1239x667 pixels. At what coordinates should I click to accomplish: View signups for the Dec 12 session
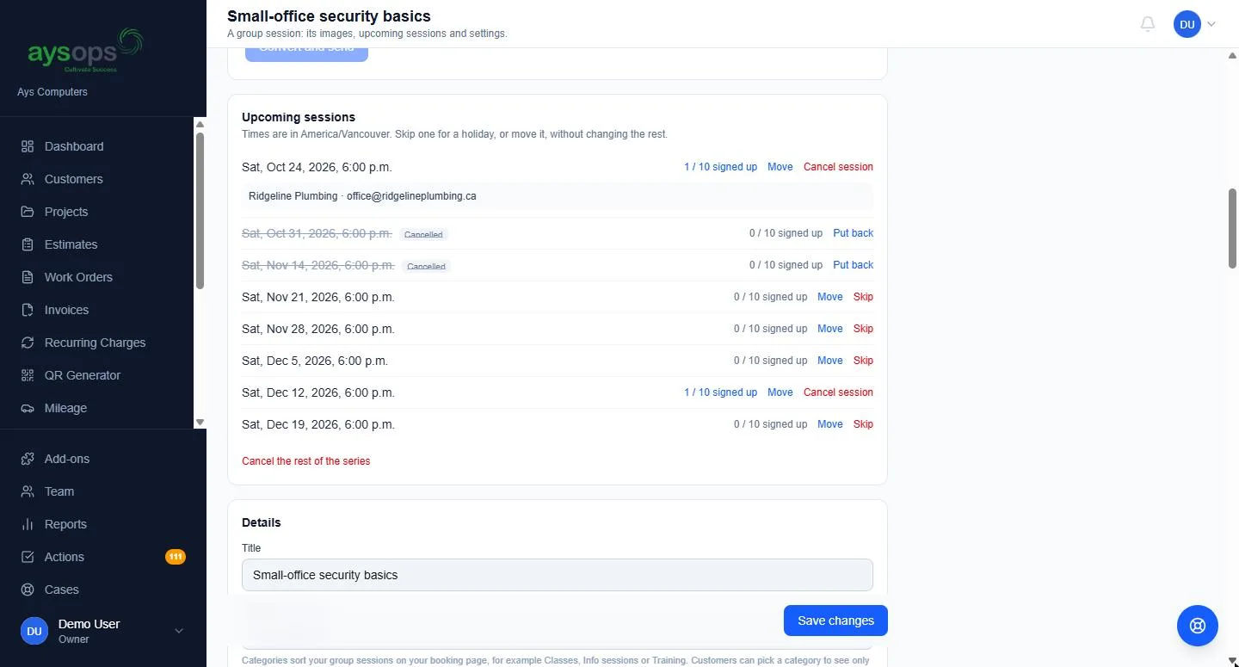[721, 392]
